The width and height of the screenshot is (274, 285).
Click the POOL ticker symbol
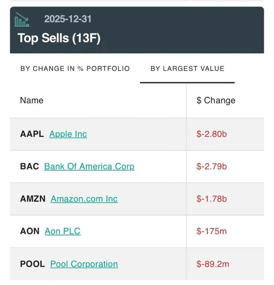click(32, 264)
